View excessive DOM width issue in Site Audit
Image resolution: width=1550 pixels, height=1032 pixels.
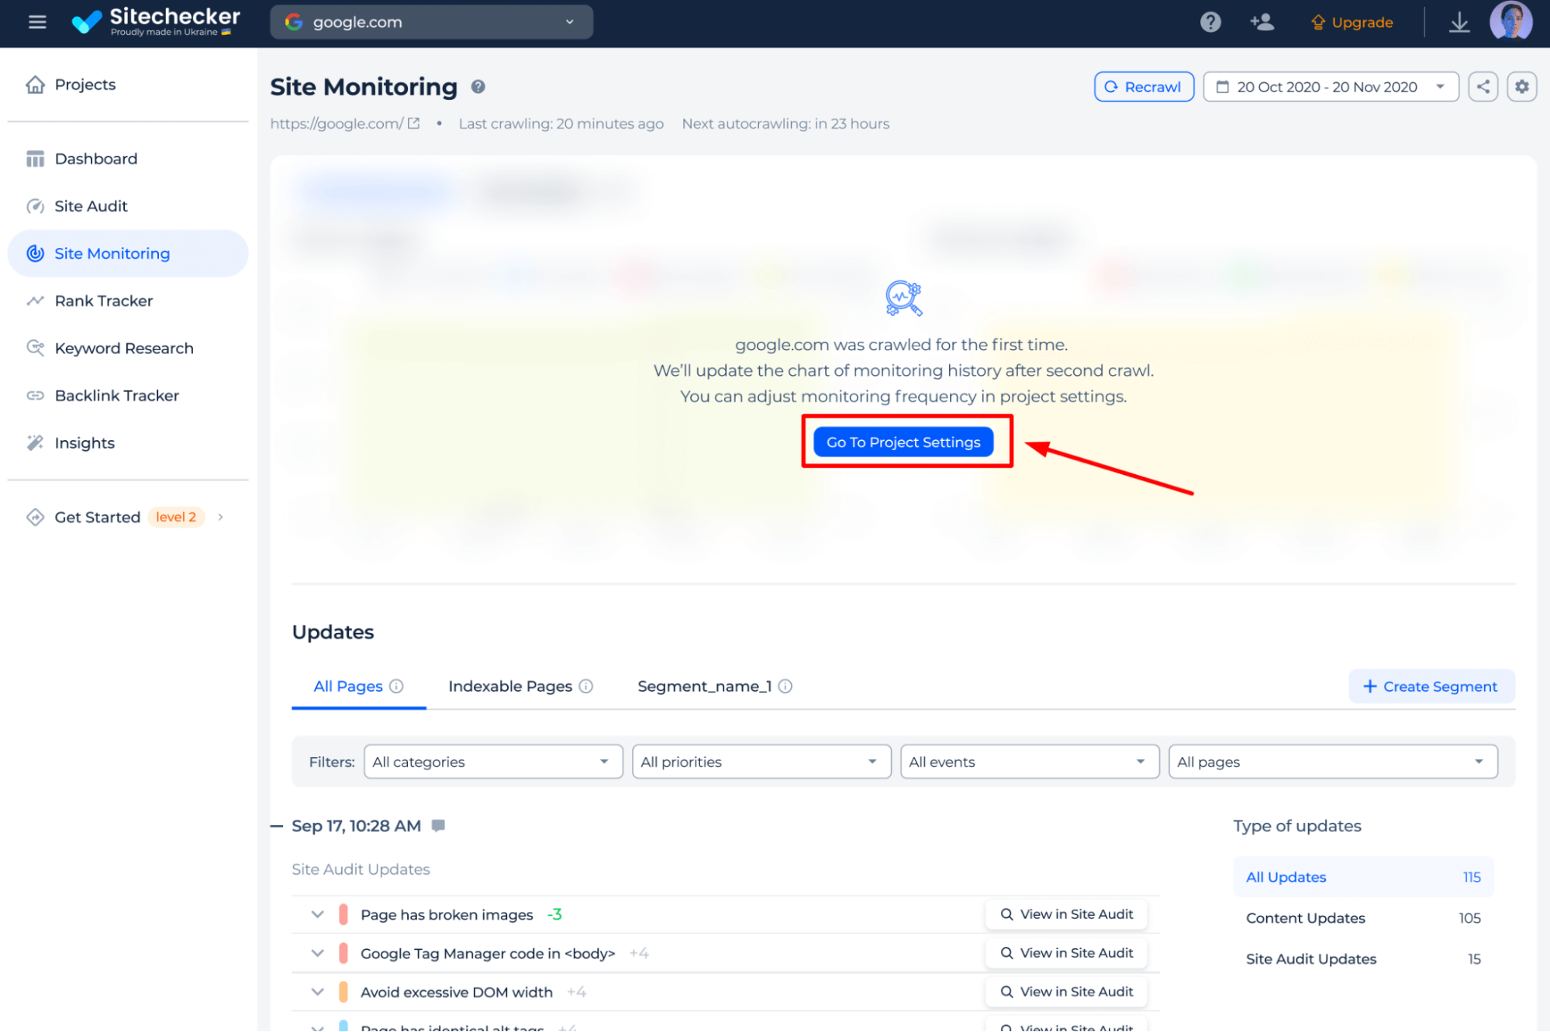point(1066,992)
